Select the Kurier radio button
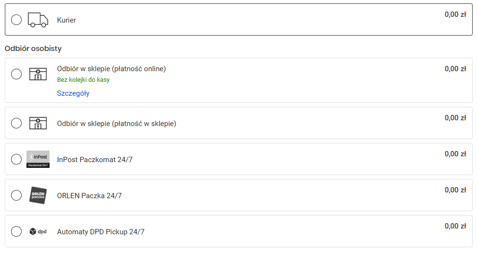This screenshot has width=477, height=254. click(16, 20)
